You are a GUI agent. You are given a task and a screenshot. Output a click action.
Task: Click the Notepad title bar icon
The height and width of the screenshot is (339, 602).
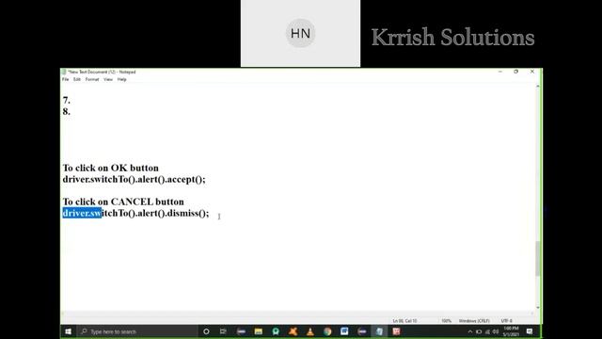click(64, 72)
